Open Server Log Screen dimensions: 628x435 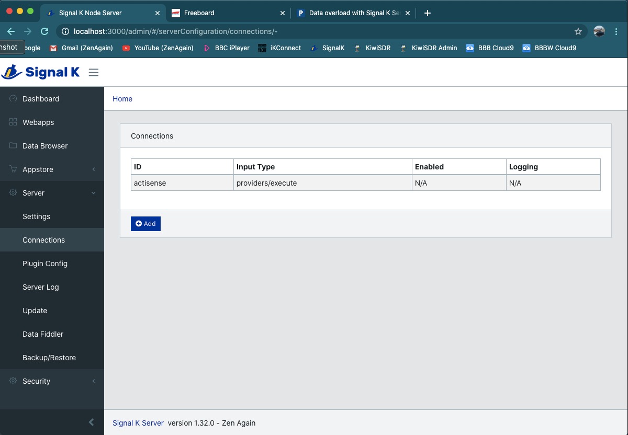click(x=52, y=287)
